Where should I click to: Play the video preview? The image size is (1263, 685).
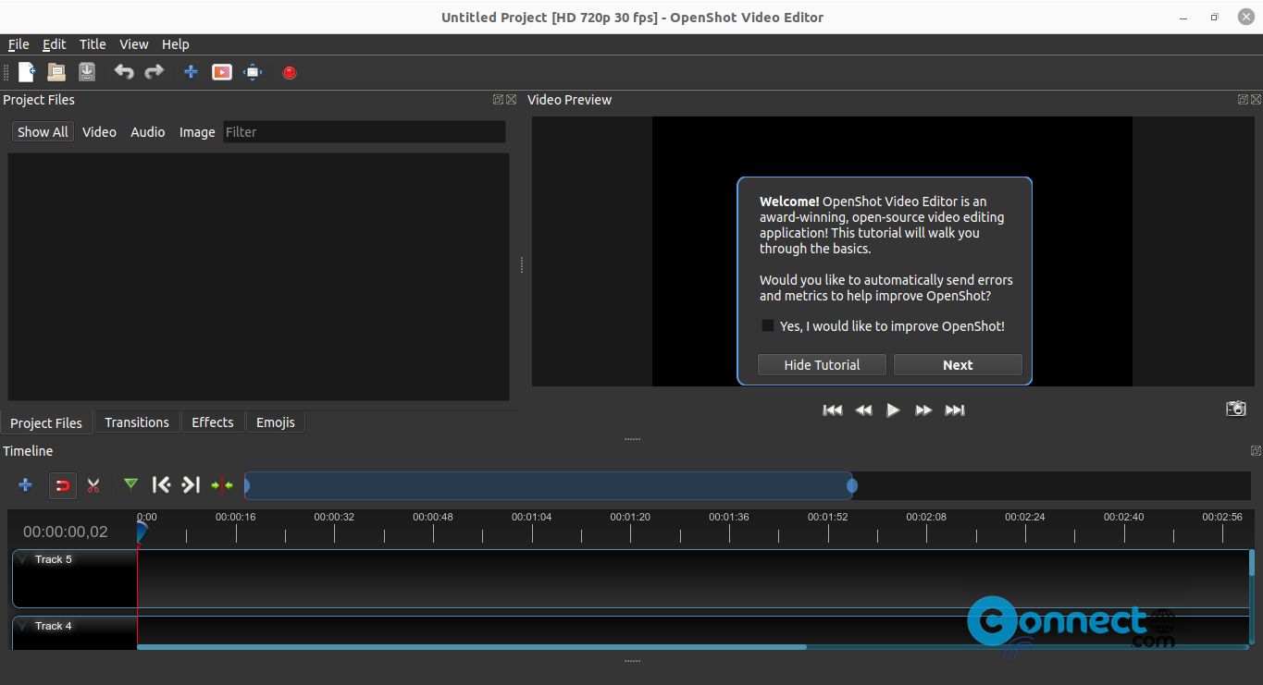[893, 410]
